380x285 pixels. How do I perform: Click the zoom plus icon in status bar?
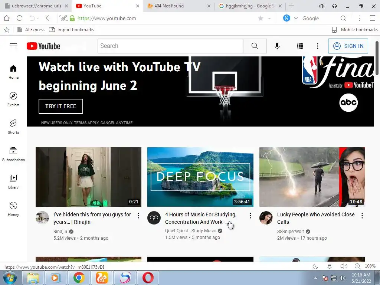357,266
